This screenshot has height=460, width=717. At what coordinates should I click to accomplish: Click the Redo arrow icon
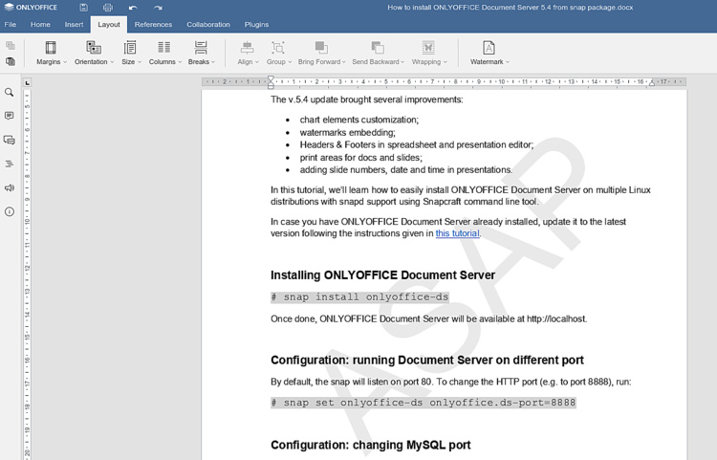158,8
